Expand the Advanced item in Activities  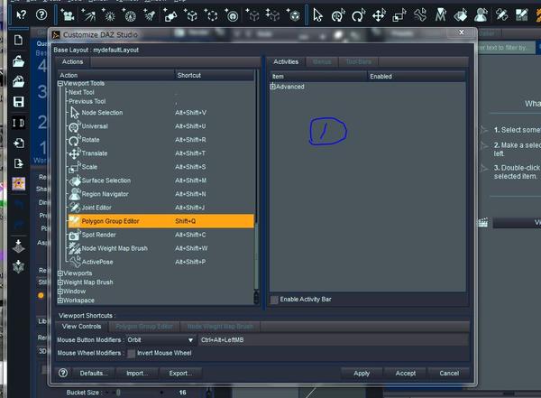(x=272, y=87)
